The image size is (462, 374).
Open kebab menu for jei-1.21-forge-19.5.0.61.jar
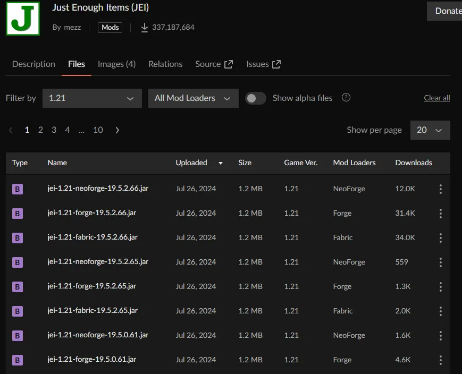coord(440,360)
